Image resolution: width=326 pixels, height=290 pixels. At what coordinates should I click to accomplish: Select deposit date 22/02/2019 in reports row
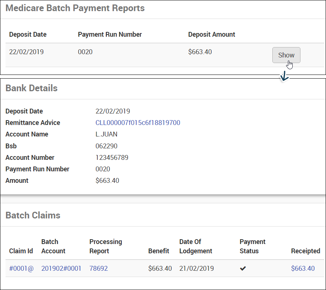tap(26, 52)
